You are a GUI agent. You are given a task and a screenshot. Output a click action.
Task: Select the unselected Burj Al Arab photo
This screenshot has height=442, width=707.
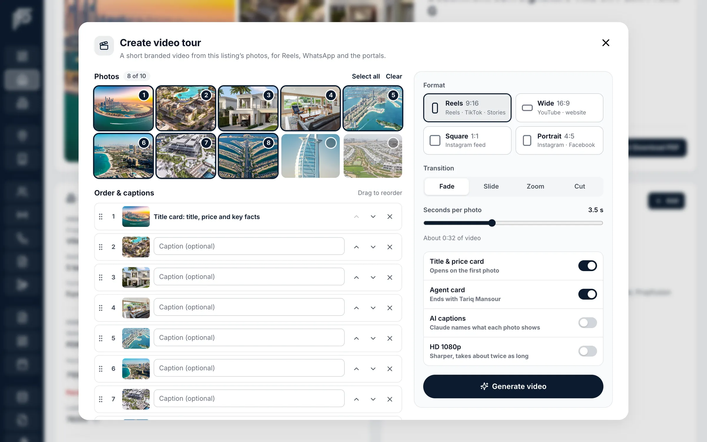pos(310,156)
